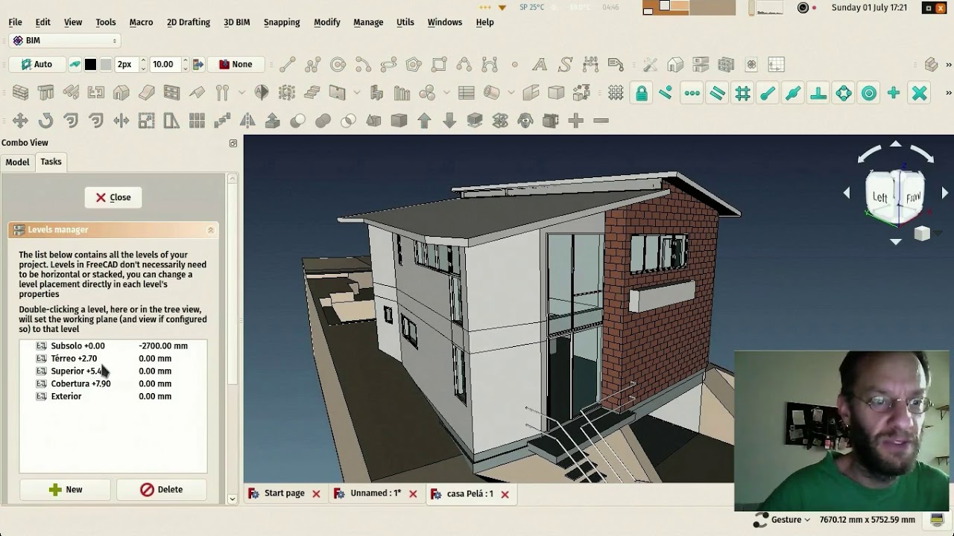Click the Front face of navigation cube
This screenshot has width=954, height=536.
coord(913,197)
